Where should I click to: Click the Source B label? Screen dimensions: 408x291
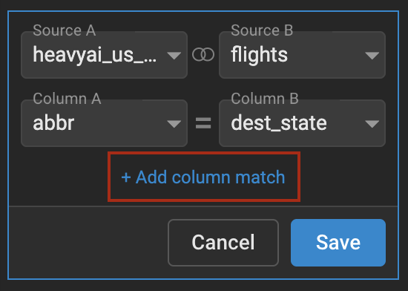(x=262, y=30)
